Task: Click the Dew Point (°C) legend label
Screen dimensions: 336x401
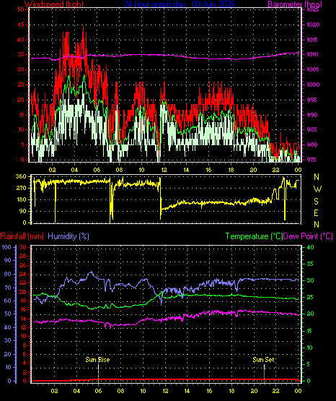Action: coord(308,236)
